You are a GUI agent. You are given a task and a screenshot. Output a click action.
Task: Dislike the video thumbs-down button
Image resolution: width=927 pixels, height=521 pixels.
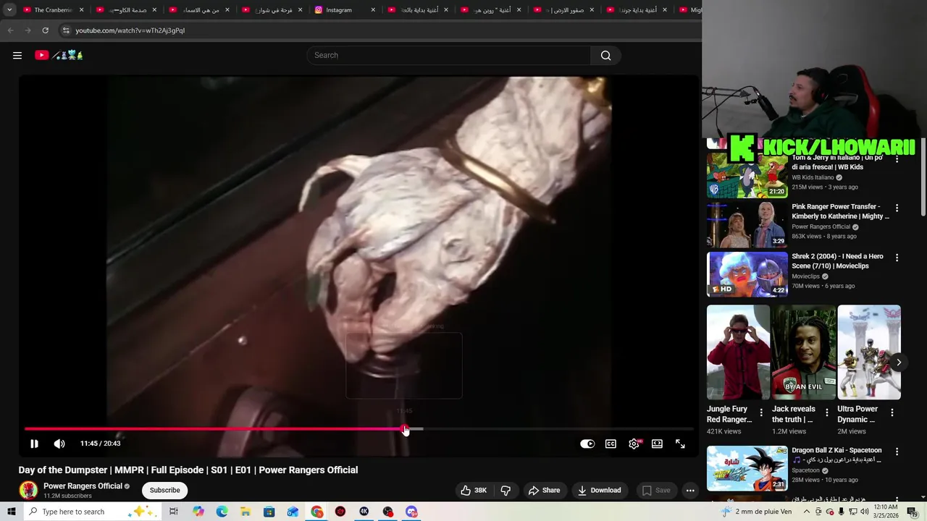[506, 490]
